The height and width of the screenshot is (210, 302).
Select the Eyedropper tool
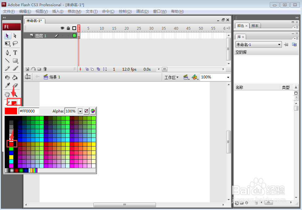(7, 85)
